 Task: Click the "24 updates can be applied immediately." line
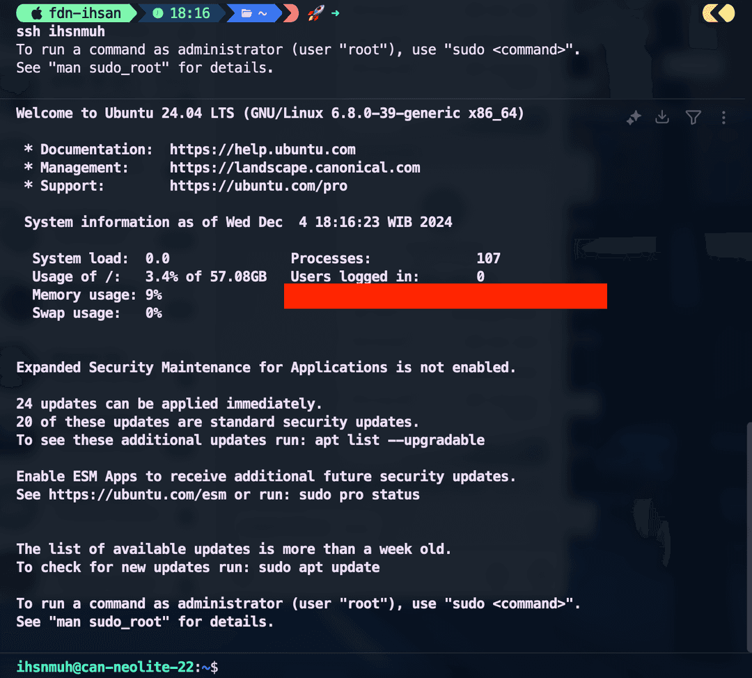[x=169, y=404]
